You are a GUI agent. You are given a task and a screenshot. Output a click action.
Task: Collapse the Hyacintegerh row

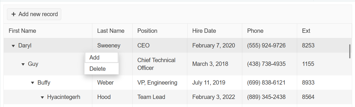(42, 97)
